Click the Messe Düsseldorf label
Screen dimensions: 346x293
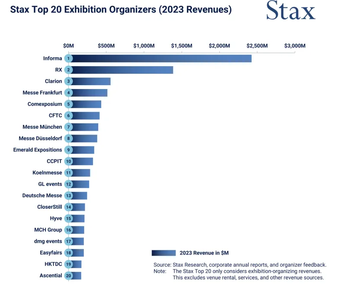click(x=40, y=138)
